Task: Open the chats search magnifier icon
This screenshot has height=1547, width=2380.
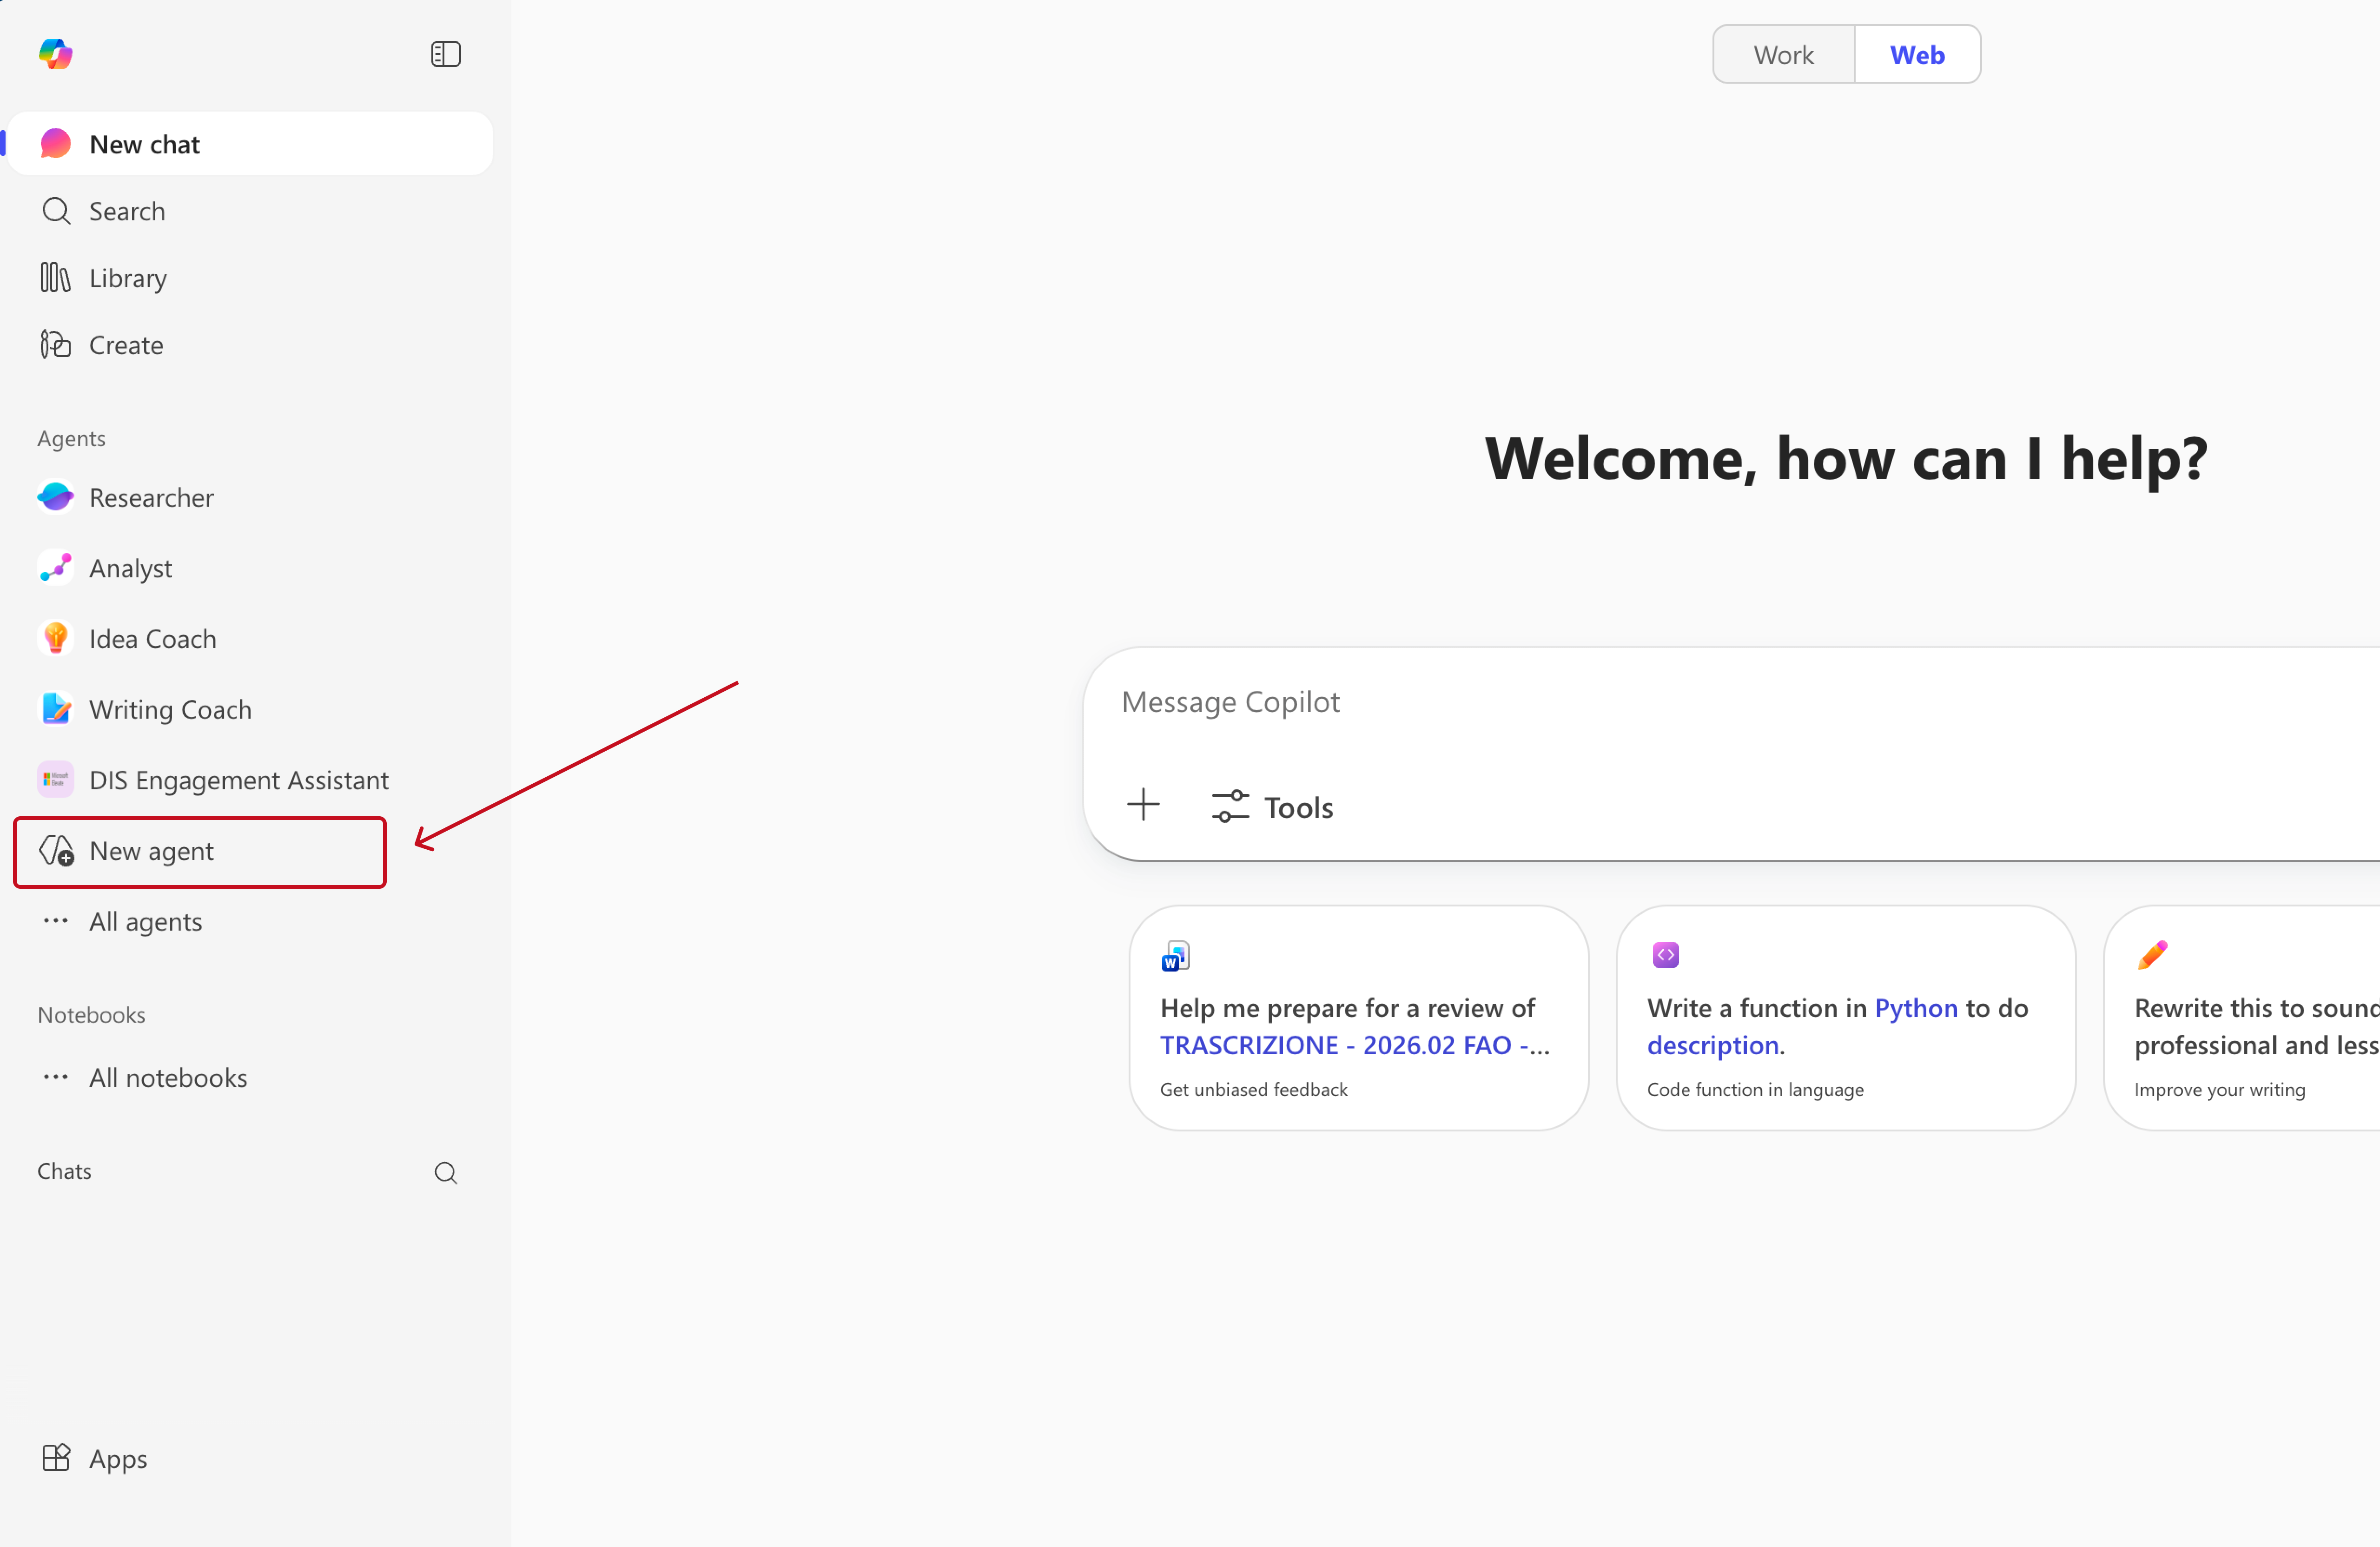Action: tap(445, 1172)
